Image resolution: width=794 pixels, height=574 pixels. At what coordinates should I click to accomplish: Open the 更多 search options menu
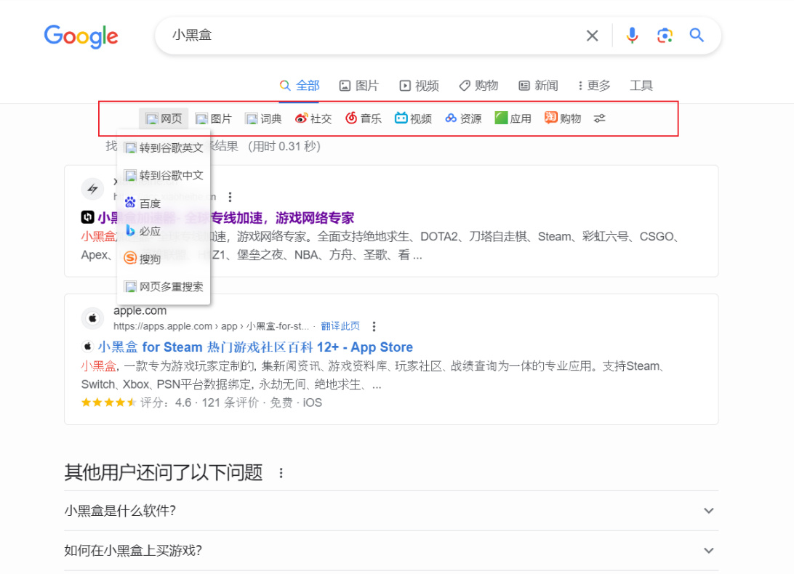(594, 86)
